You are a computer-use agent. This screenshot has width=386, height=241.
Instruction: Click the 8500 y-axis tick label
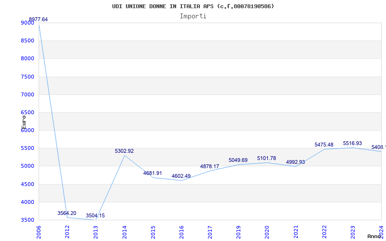(28, 41)
